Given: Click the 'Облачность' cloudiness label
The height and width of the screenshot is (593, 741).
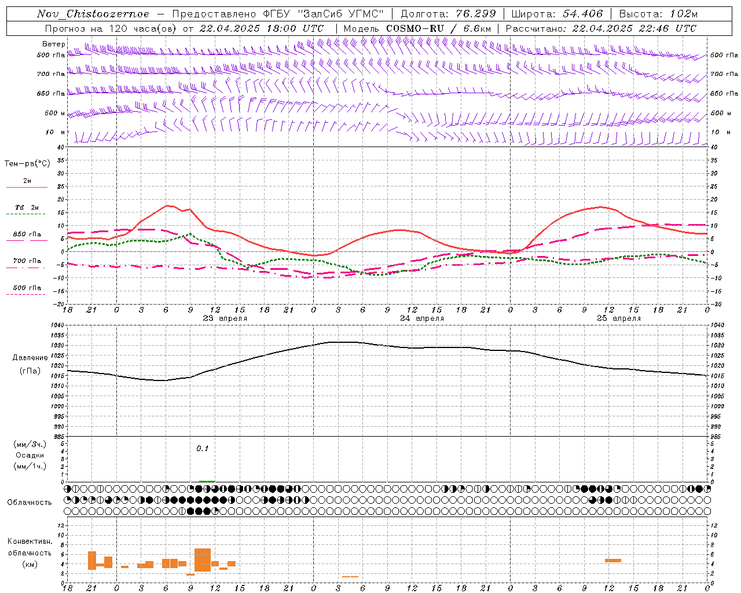Looking at the screenshot, I should pyautogui.click(x=30, y=503).
